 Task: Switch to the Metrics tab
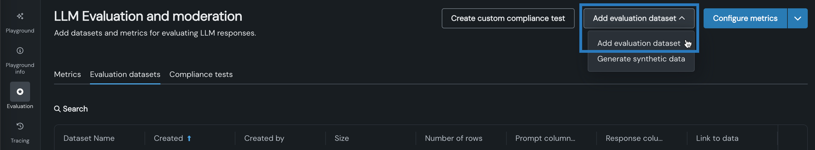coord(67,74)
